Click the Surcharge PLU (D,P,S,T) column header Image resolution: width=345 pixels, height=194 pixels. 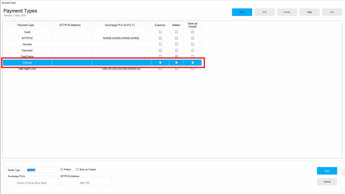tap(121, 25)
